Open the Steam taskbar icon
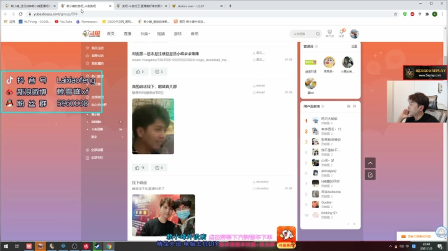This screenshot has width=448, height=251. coord(97,246)
